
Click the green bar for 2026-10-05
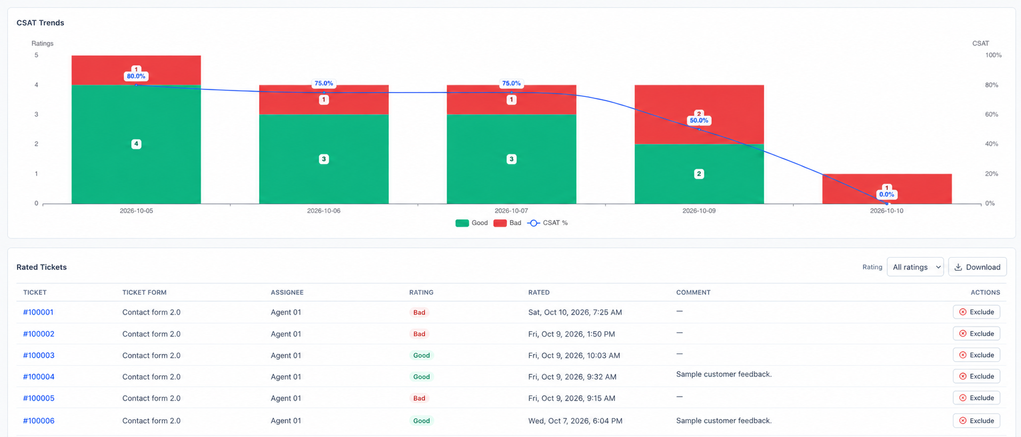coord(136,144)
